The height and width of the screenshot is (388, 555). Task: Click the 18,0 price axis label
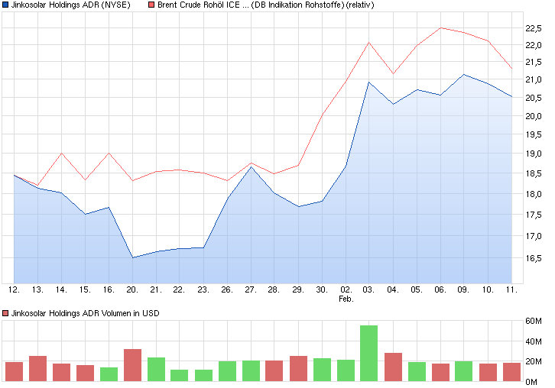(x=534, y=194)
